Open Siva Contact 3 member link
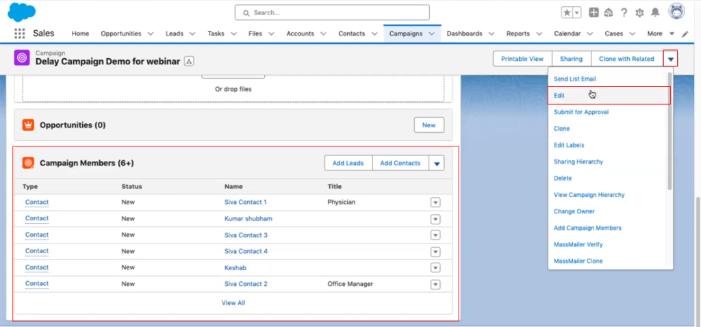Screen dimensions: 701x327 [x=246, y=235]
